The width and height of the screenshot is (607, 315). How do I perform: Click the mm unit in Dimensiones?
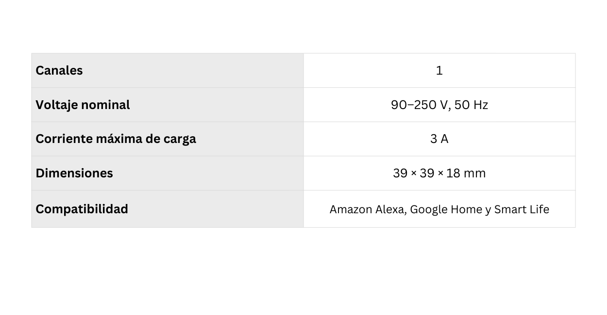tap(474, 173)
